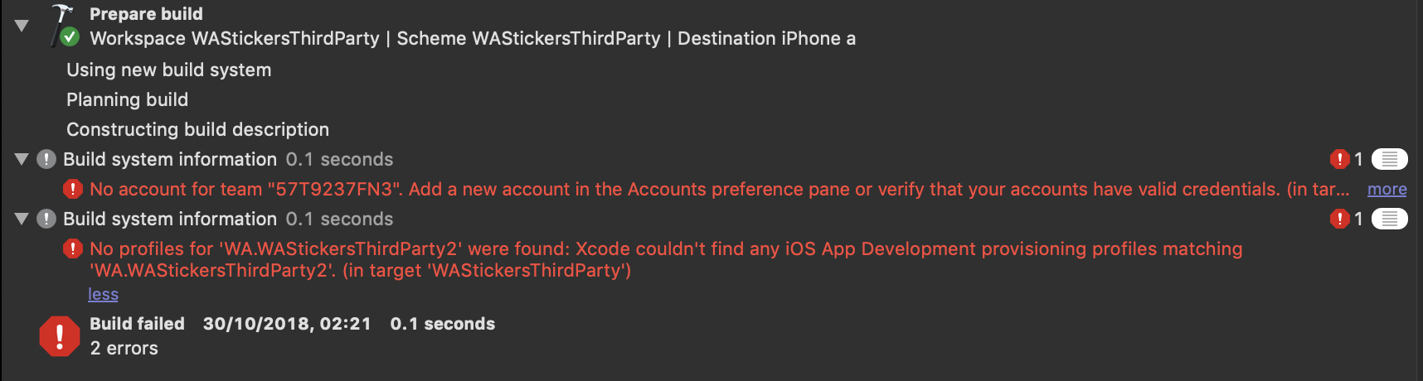The height and width of the screenshot is (381, 1423).
Task: Collapse the first Build system information group
Action: click(x=22, y=159)
